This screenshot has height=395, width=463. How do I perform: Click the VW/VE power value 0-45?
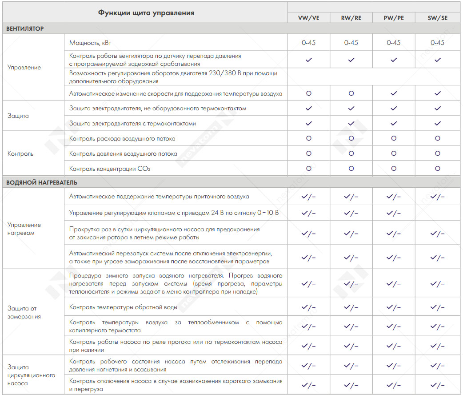[x=308, y=43]
